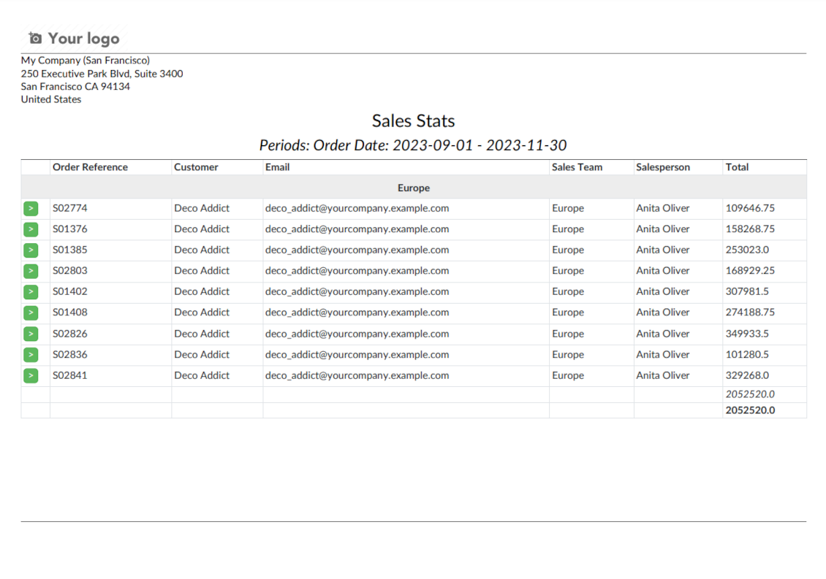Click the Sales Stats report title
Screen dimensions: 826x579
coord(413,121)
